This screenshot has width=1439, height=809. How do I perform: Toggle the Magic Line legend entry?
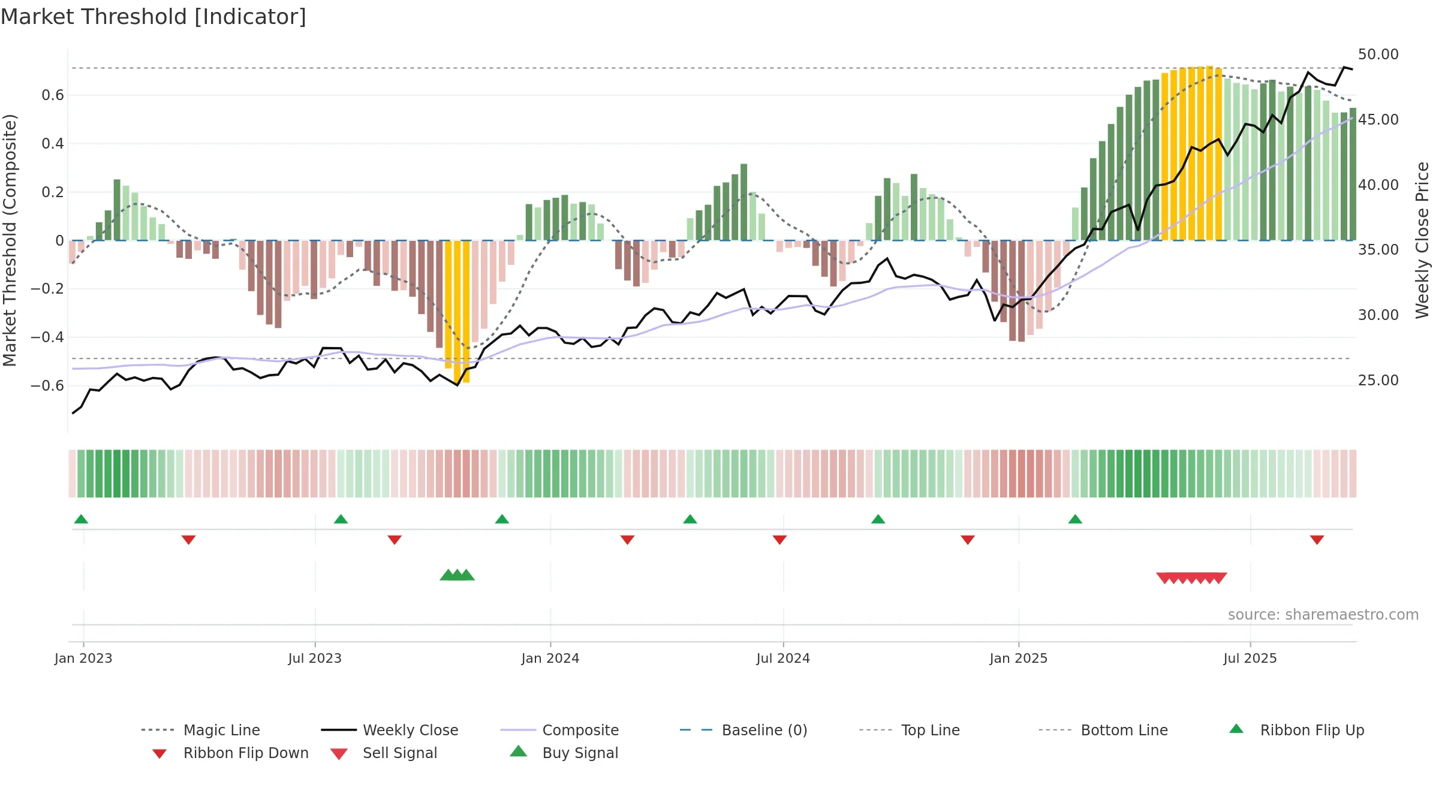[x=201, y=730]
